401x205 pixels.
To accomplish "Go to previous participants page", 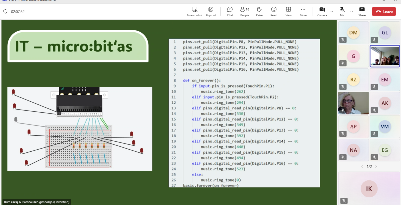I will (x=362, y=167).
